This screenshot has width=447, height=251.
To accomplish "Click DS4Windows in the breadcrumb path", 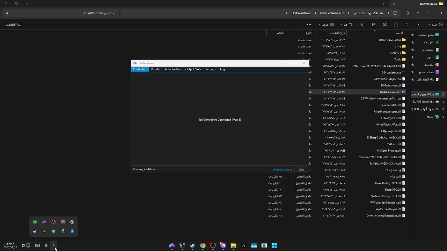I will 301,13.
